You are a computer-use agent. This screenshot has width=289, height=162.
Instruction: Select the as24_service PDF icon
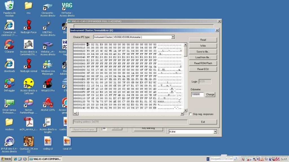[x=29, y=122]
